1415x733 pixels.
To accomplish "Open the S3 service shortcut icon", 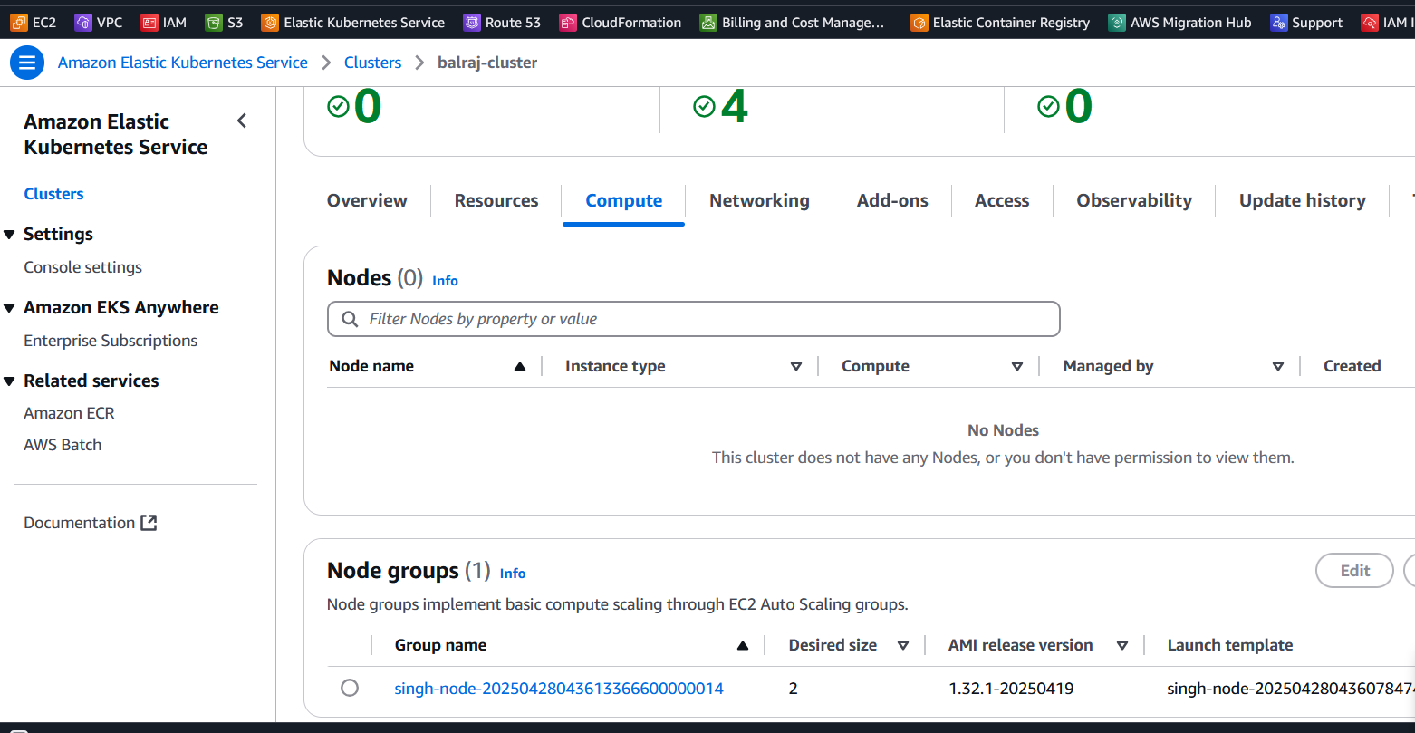I will [x=214, y=23].
